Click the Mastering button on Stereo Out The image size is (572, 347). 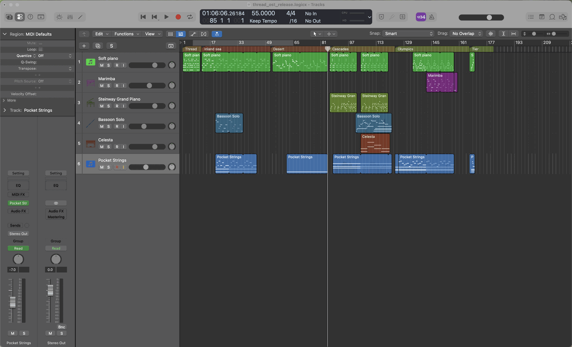[56, 217]
